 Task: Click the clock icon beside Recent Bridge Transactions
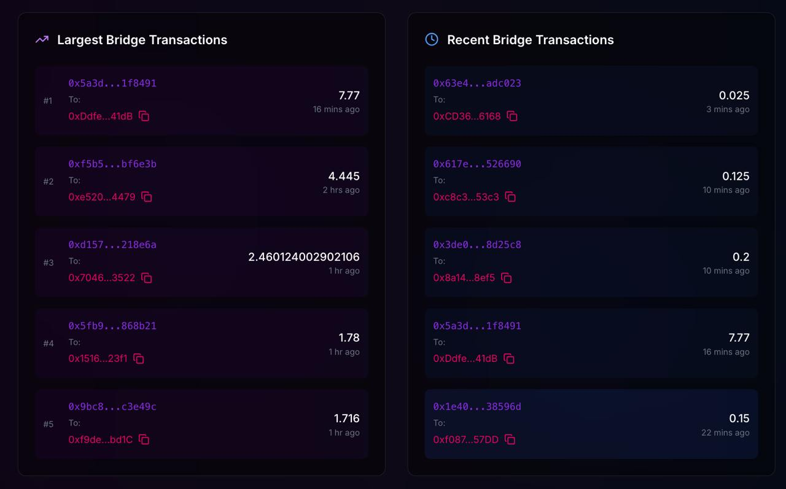(x=432, y=39)
